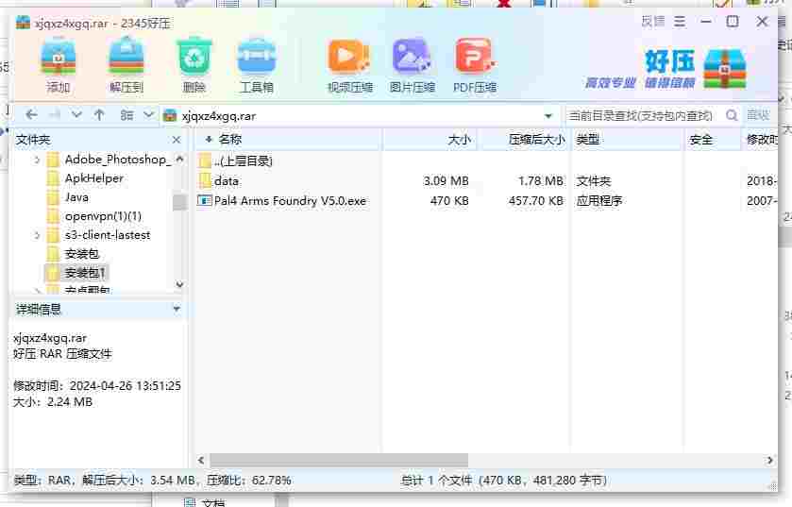Sort by 压缩后大小 column header
This screenshot has height=507, width=792.
525,140
